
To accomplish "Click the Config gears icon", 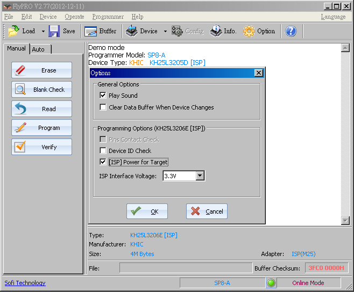I will (x=177, y=31).
